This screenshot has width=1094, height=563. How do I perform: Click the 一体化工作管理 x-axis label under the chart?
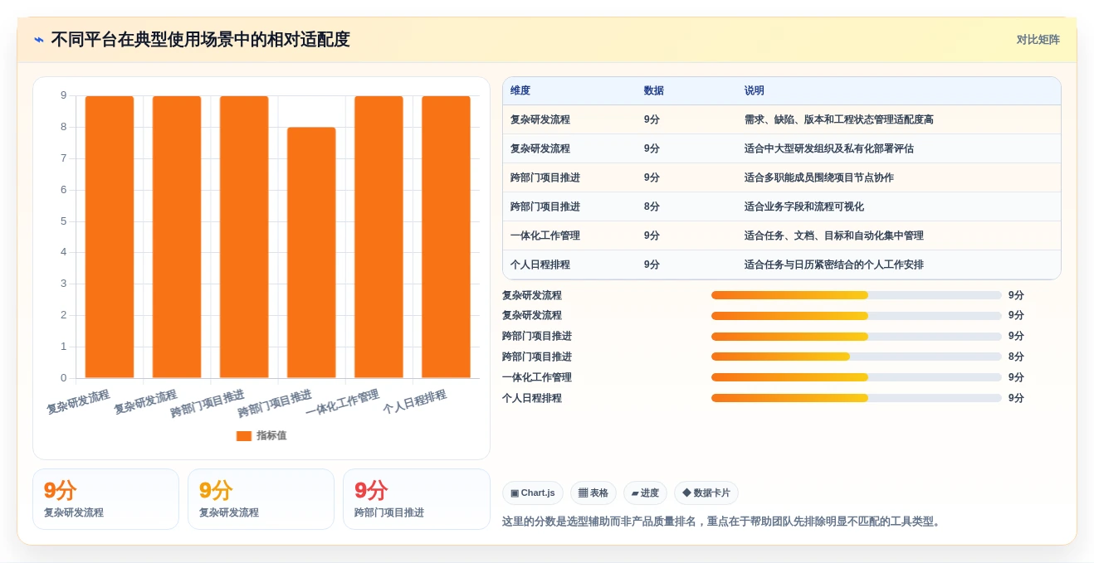pyautogui.click(x=343, y=402)
